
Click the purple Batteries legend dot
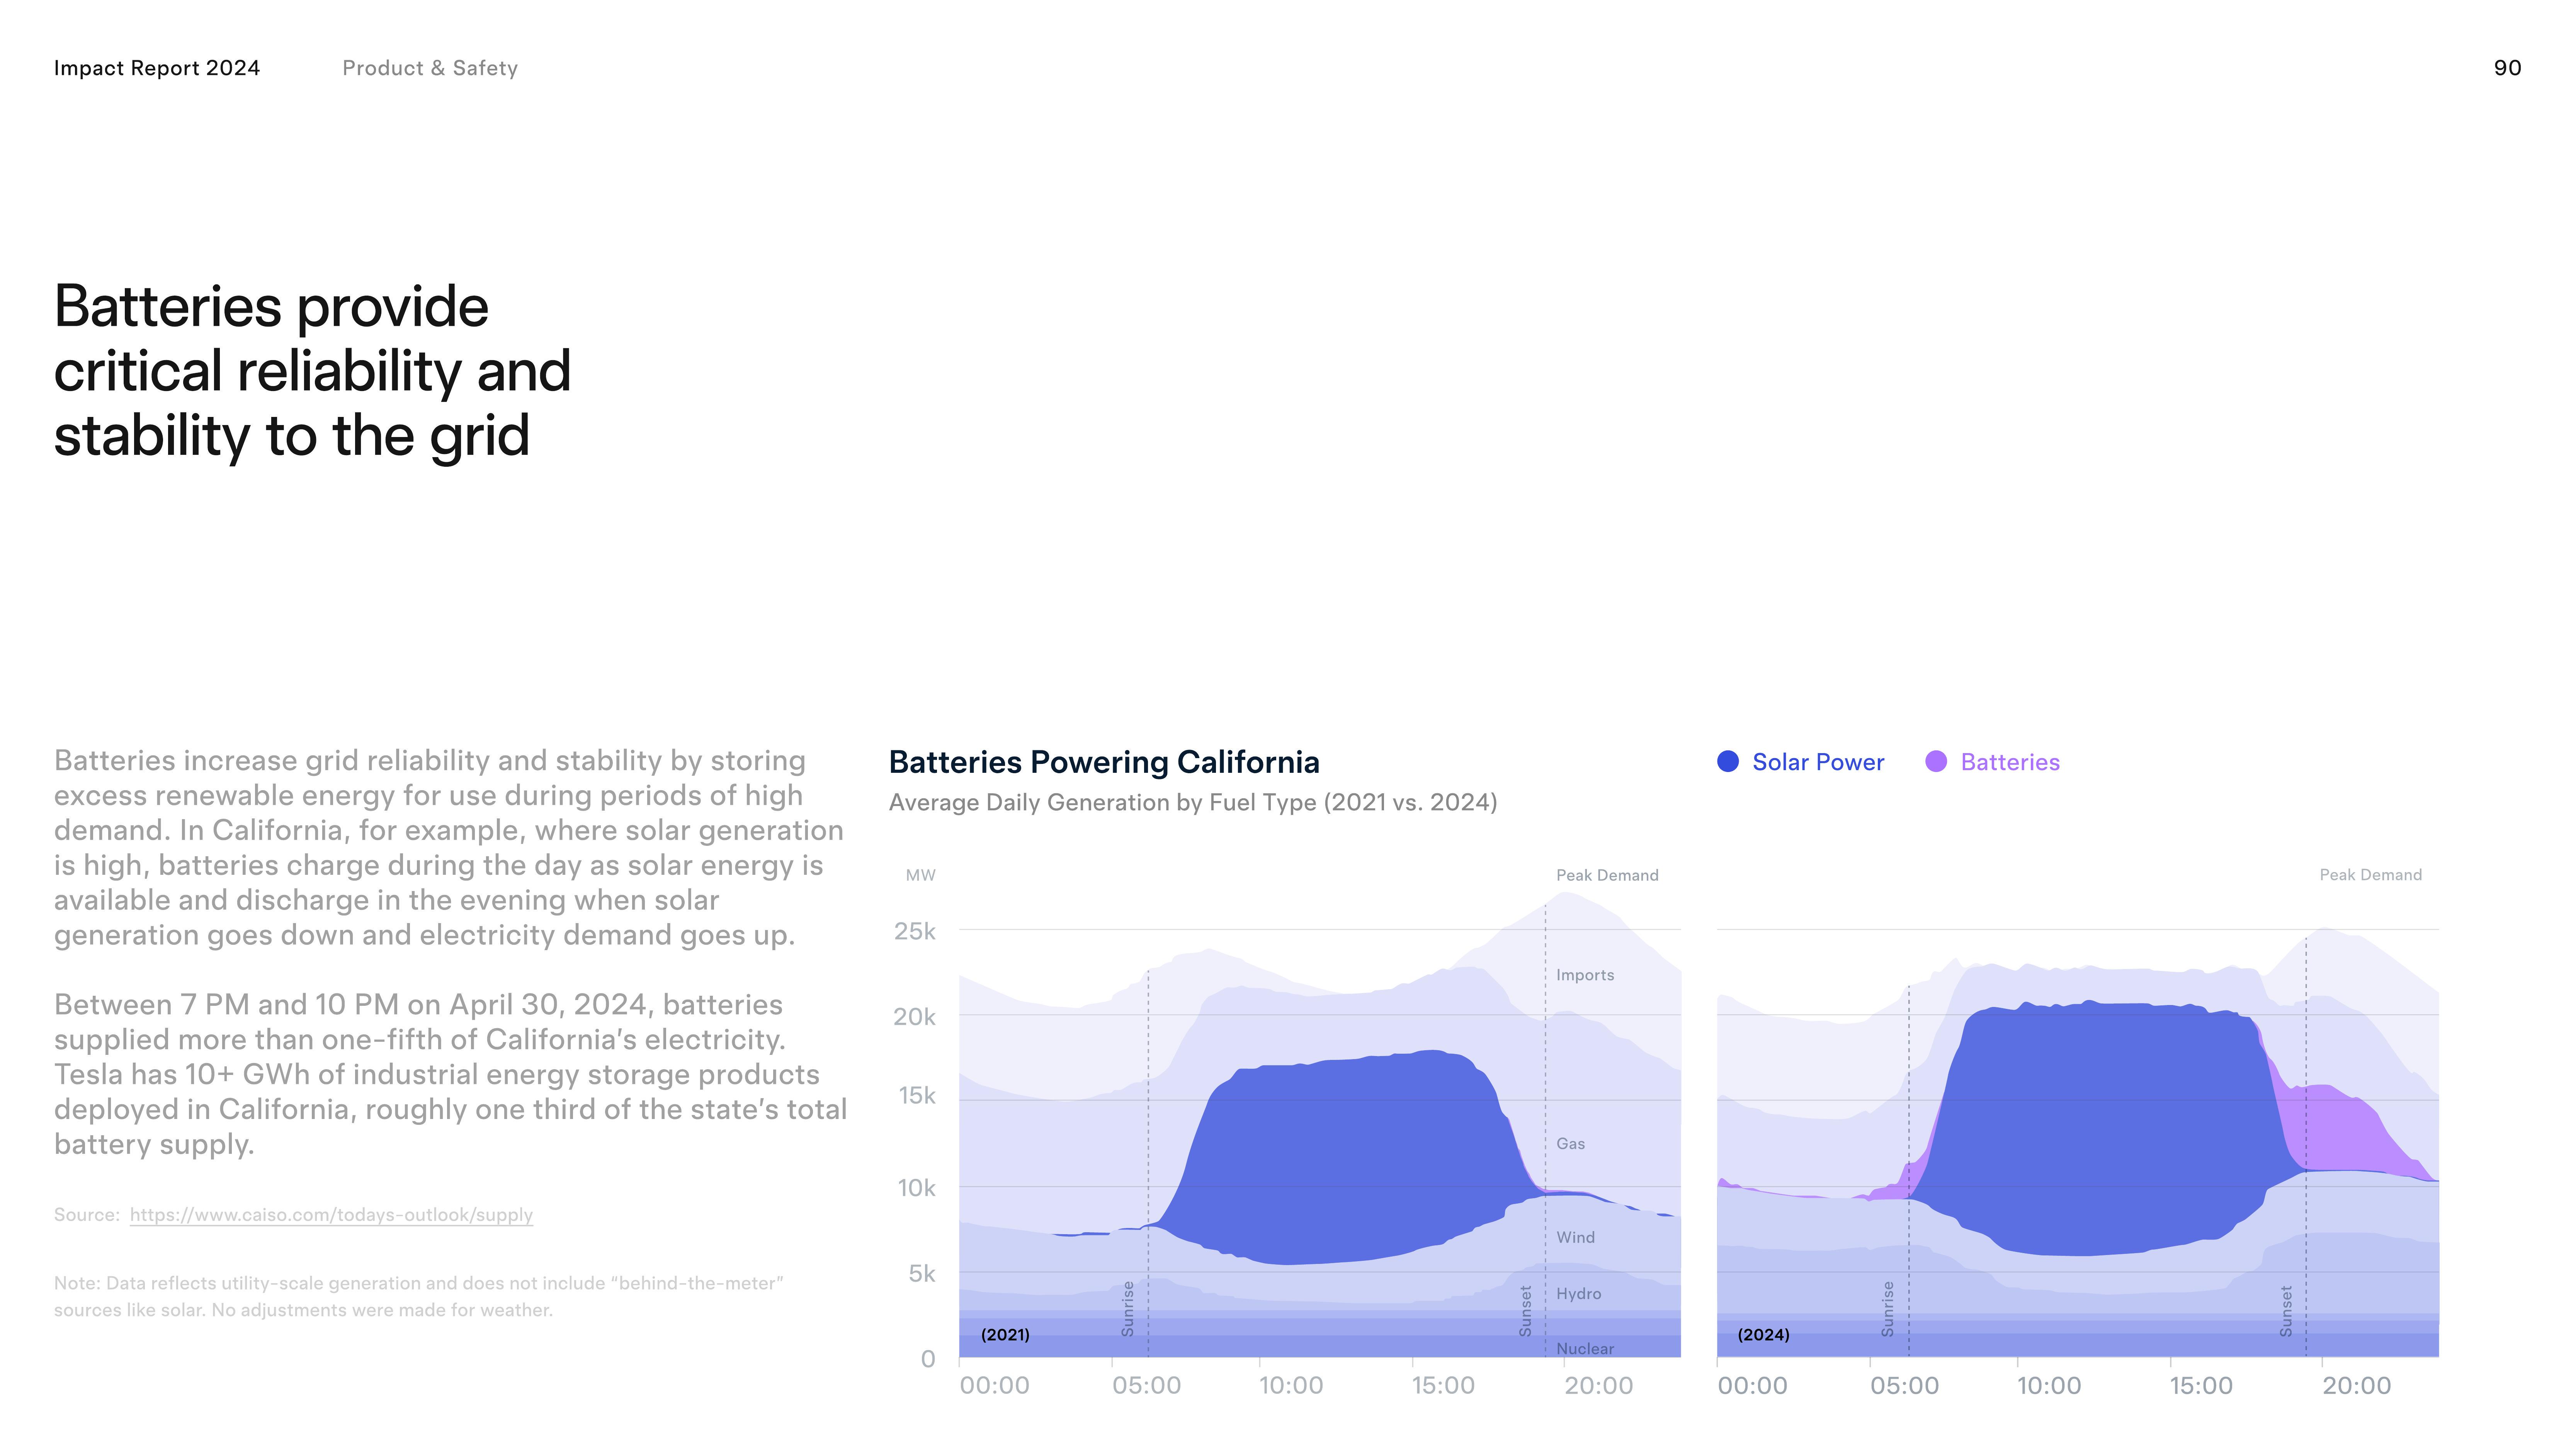[x=1936, y=762]
